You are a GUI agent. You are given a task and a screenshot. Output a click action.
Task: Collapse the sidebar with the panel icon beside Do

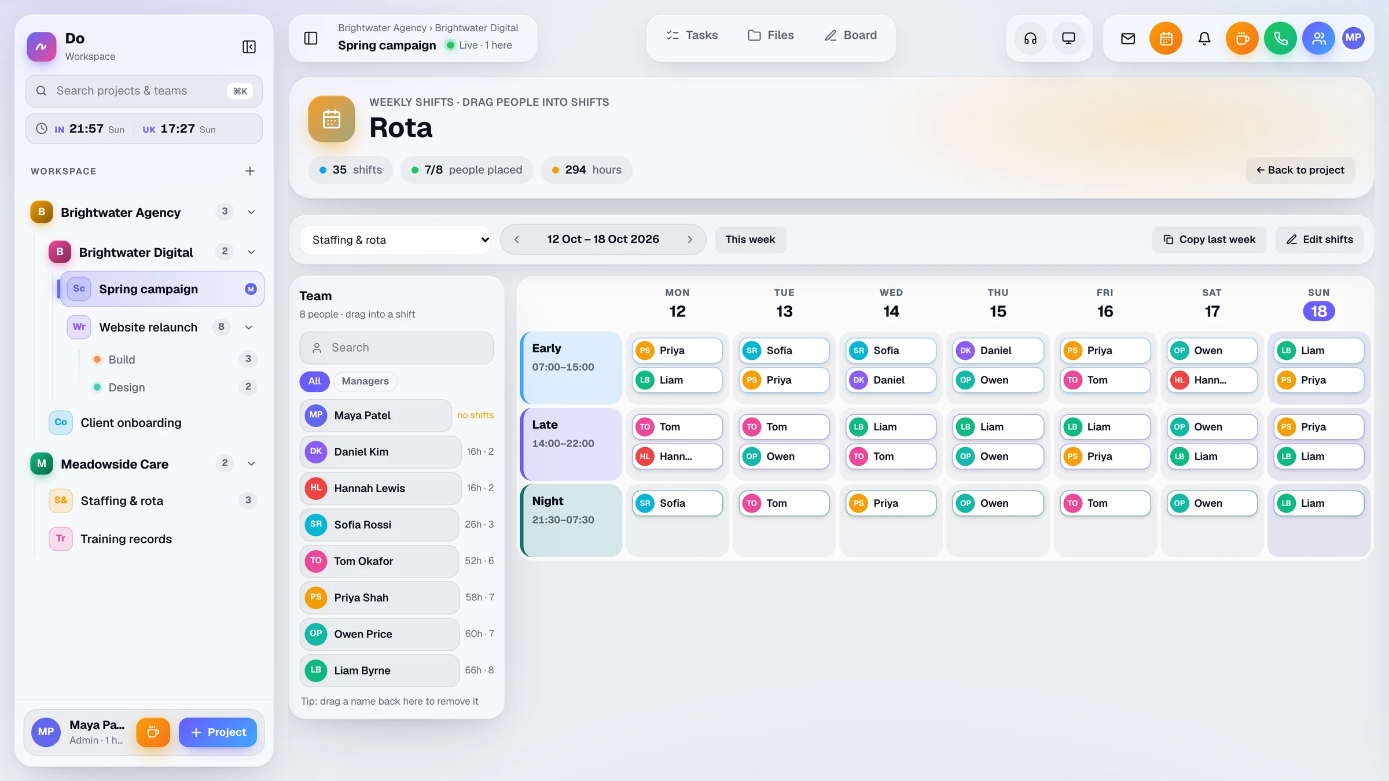pyautogui.click(x=249, y=47)
